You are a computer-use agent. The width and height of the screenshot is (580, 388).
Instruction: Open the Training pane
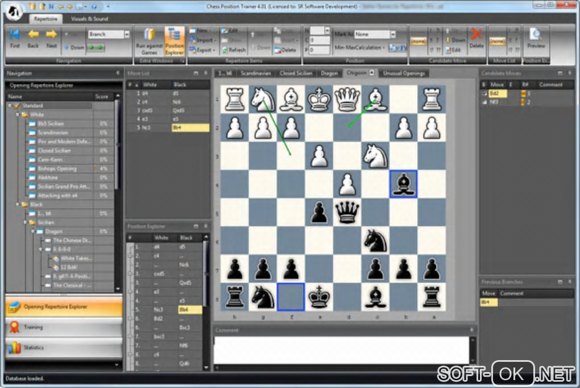(x=64, y=327)
